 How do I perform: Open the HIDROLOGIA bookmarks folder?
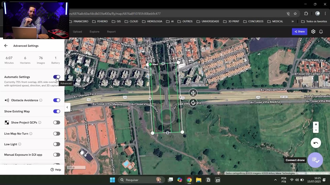click(152, 21)
